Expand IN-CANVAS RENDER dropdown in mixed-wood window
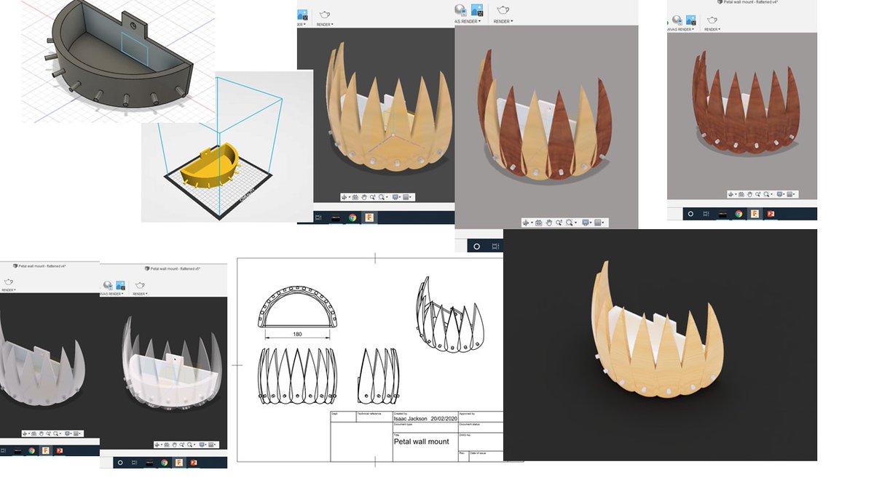This screenshot has width=874, height=491. [467, 21]
